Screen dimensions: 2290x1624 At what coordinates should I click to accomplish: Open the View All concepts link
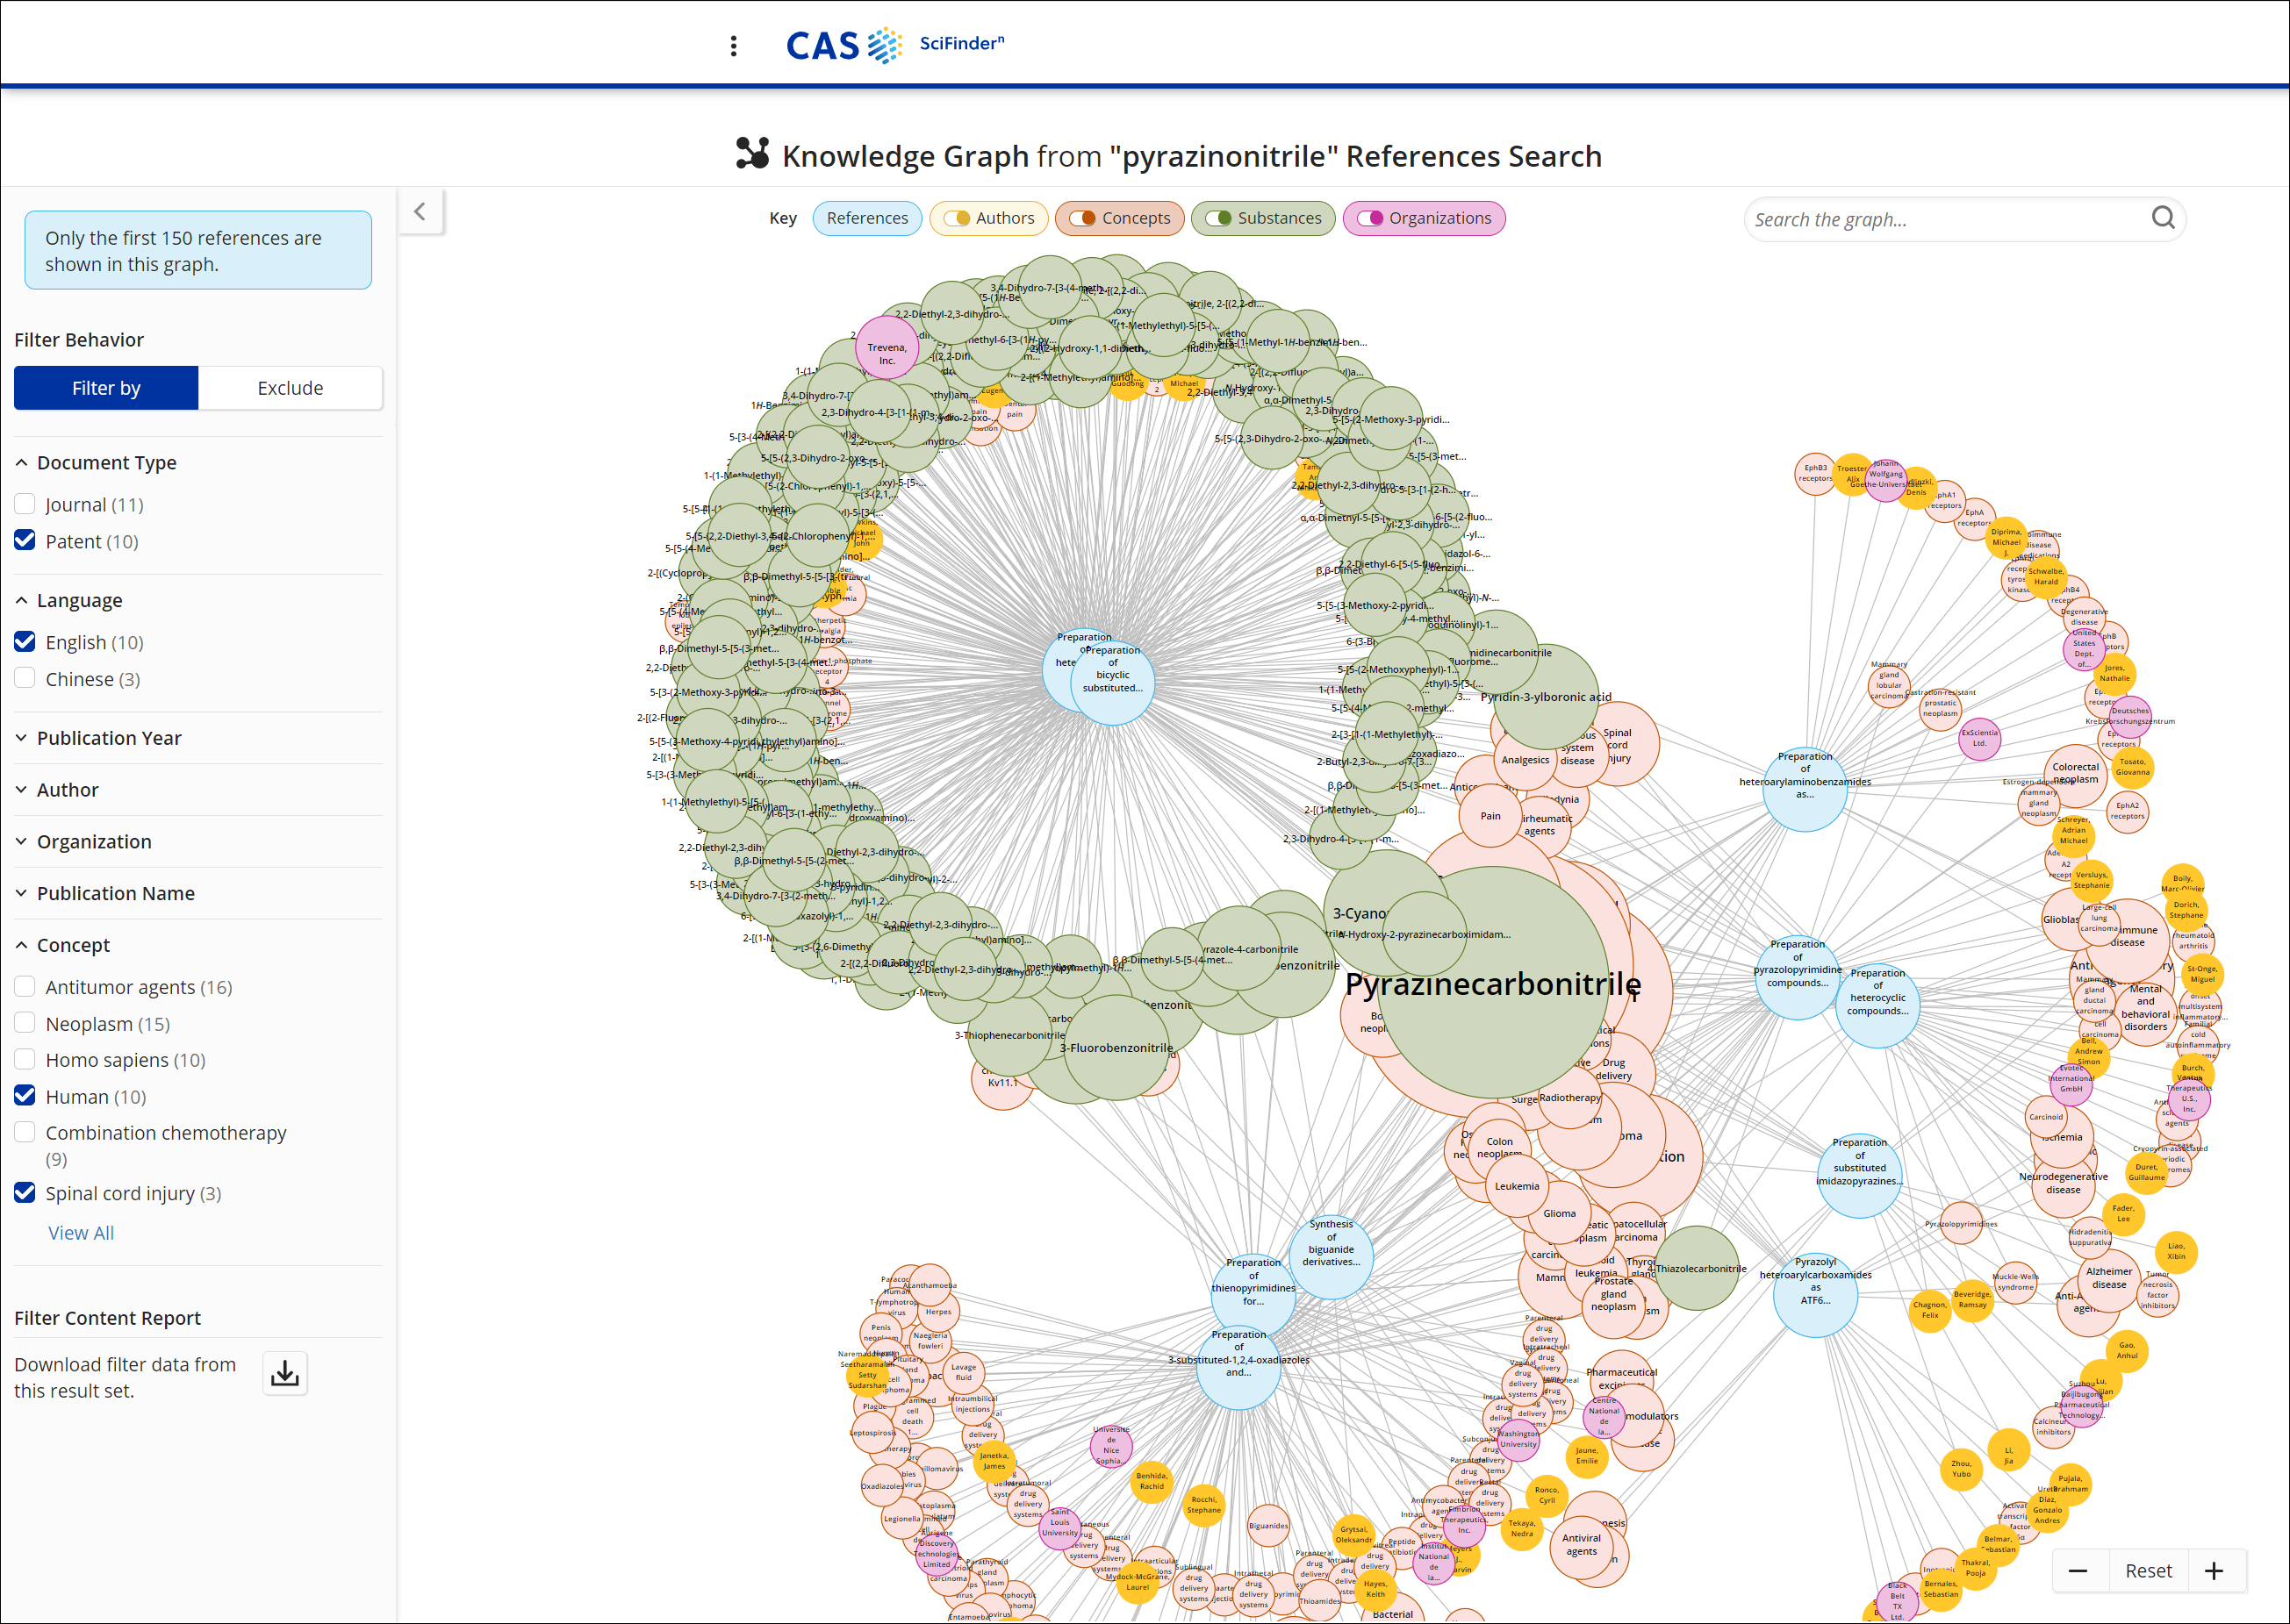[81, 1233]
